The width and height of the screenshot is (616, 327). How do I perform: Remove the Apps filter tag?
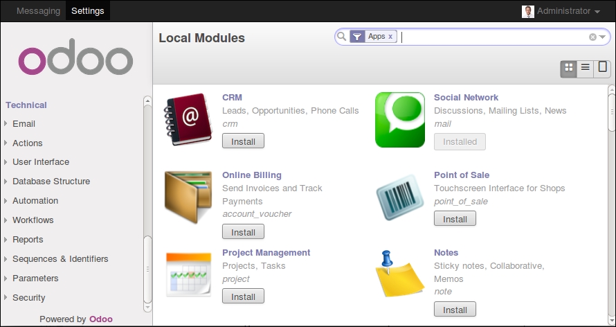click(x=390, y=37)
